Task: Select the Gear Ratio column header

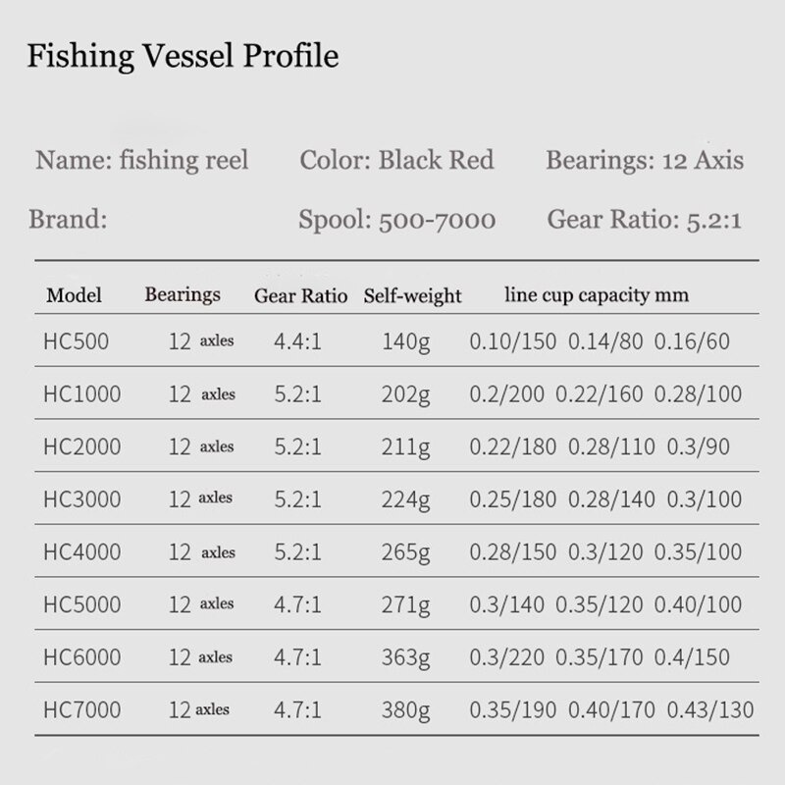Action: coord(300,295)
